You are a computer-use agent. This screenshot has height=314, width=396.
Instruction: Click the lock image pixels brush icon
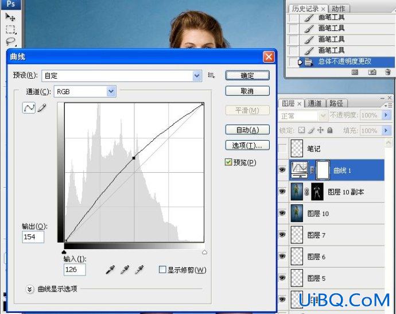312,130
